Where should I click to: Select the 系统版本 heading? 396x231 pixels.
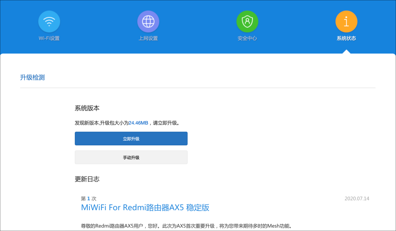pyautogui.click(x=87, y=108)
